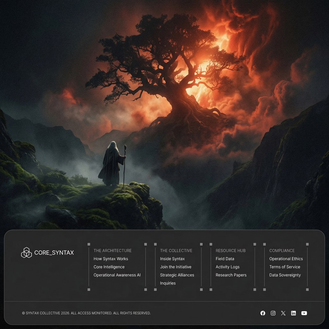
Task: View Activity Logs link
Action: click(x=228, y=267)
